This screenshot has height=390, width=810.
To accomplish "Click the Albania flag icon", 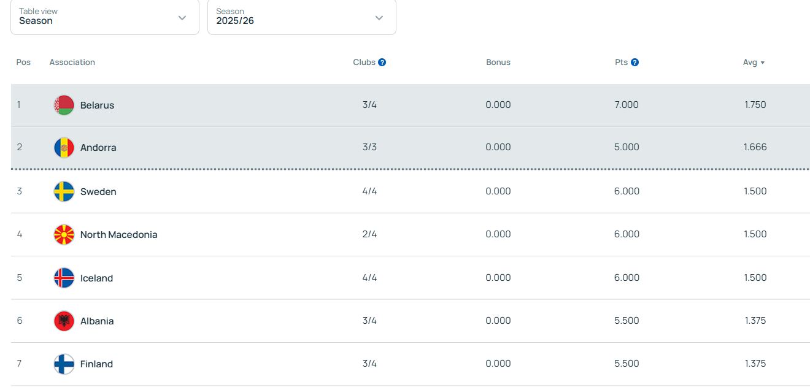I will (x=64, y=321).
